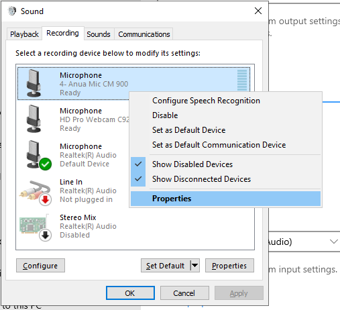The width and height of the screenshot is (340, 310).
Task: Click the Anua Mic CM 900 microphone icon
Action: 34,83
